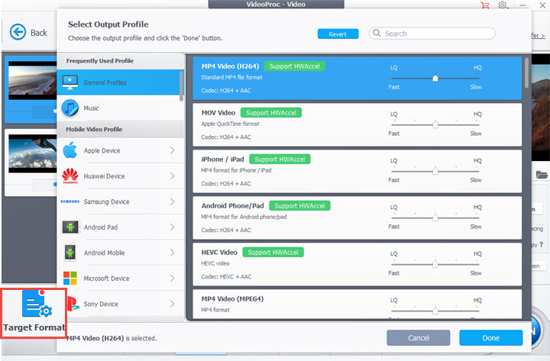The height and width of the screenshot is (361, 550).
Task: Click the Android Pad icon
Action: pyautogui.click(x=70, y=227)
